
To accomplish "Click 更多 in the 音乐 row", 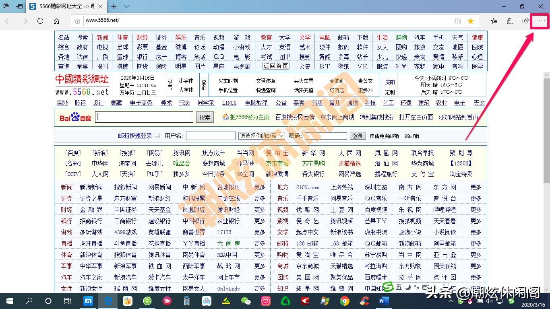I will [476, 198].
